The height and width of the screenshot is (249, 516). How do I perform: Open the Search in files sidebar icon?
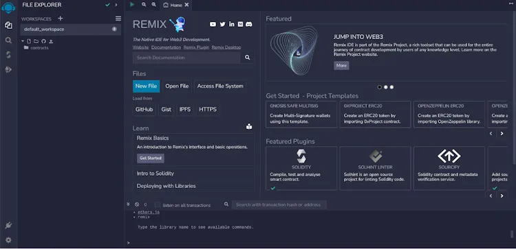pyautogui.click(x=8, y=40)
